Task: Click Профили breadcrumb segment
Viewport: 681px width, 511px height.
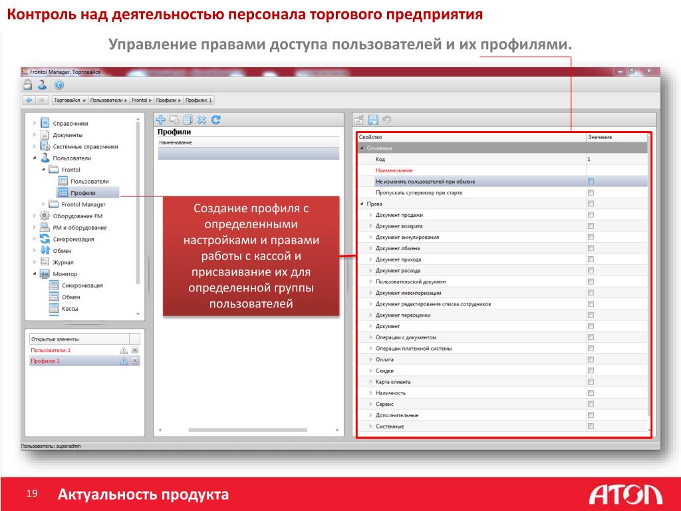Action: (x=168, y=100)
